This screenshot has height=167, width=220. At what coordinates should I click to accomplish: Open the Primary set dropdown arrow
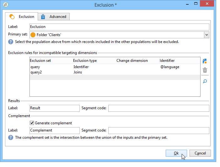tap(207, 35)
